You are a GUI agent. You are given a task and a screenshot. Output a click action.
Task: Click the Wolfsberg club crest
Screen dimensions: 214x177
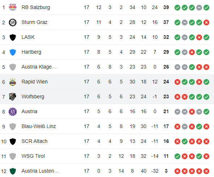point(13,97)
